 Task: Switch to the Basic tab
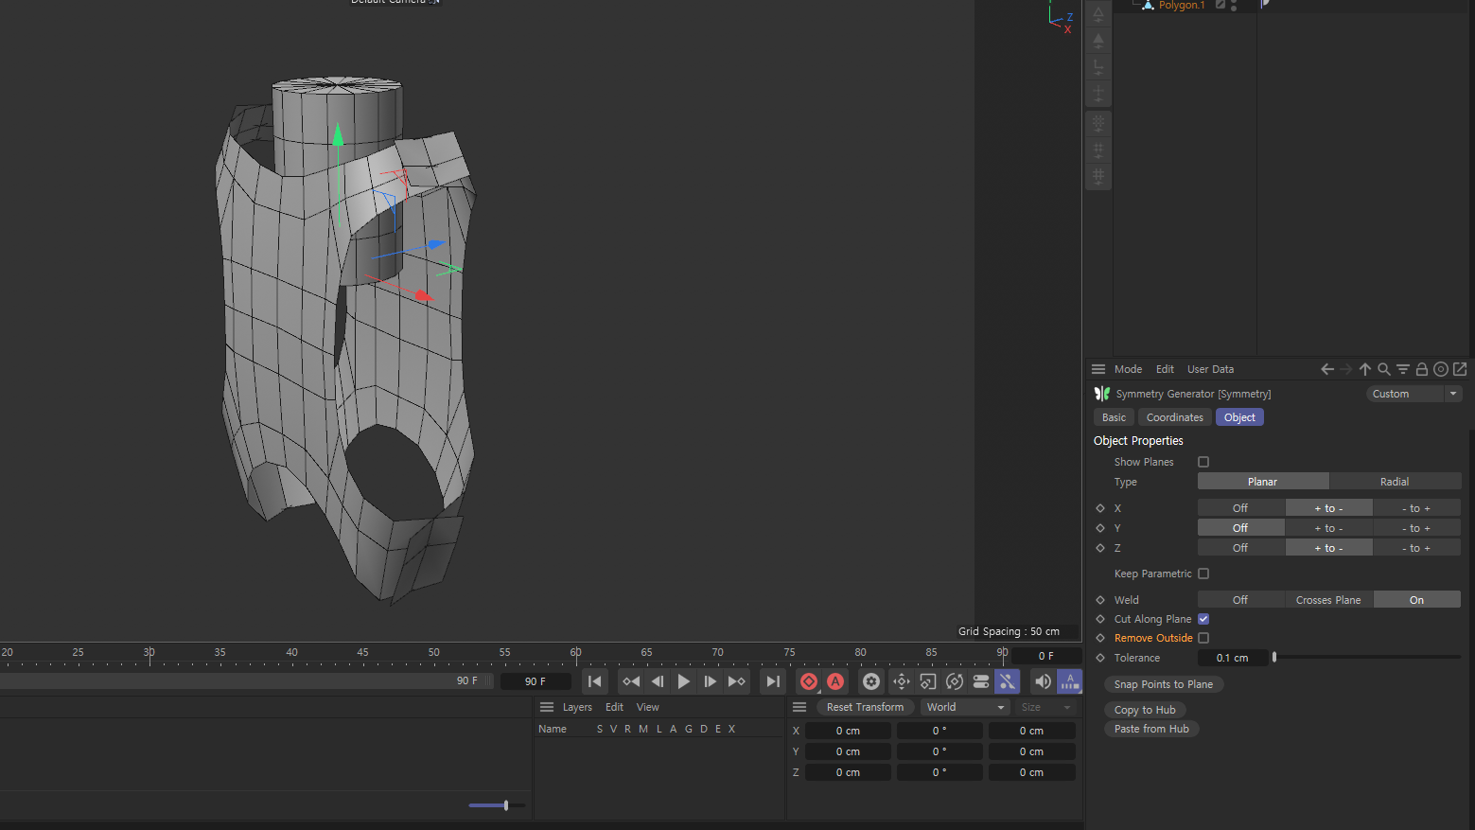[x=1114, y=417]
